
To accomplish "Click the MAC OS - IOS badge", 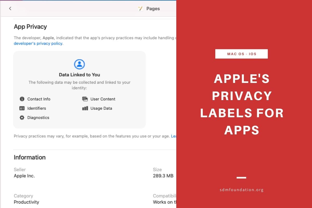I will [x=242, y=54].
